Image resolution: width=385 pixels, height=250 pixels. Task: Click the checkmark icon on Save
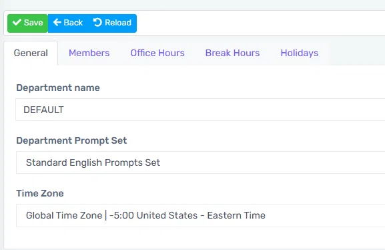[x=17, y=22]
